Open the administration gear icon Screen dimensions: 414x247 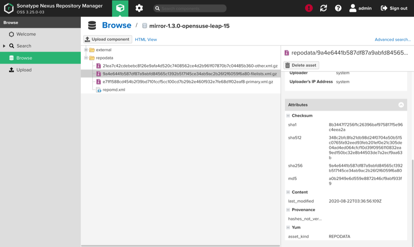point(139,8)
